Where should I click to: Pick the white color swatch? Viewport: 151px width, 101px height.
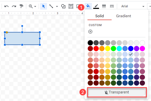(142, 43)
